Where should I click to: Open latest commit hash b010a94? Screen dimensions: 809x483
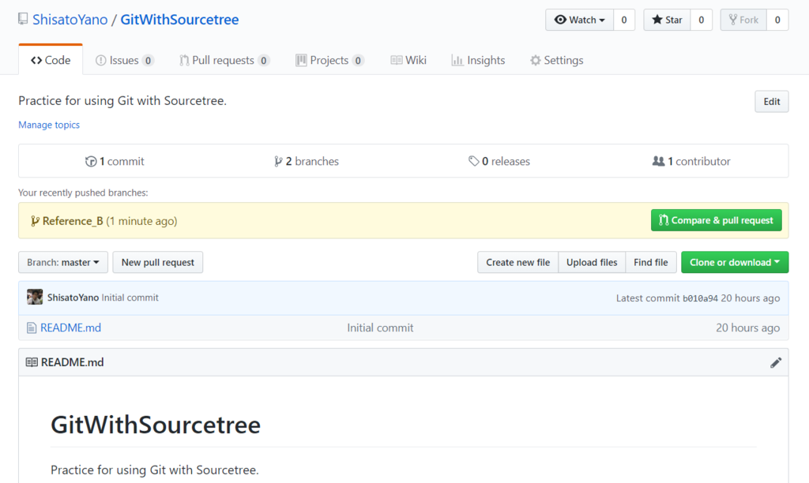click(x=700, y=298)
